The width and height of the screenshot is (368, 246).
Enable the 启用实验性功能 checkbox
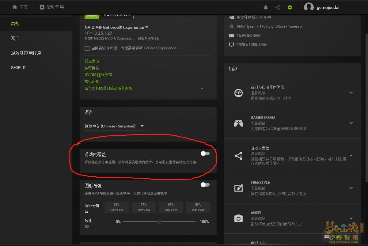tap(87, 48)
